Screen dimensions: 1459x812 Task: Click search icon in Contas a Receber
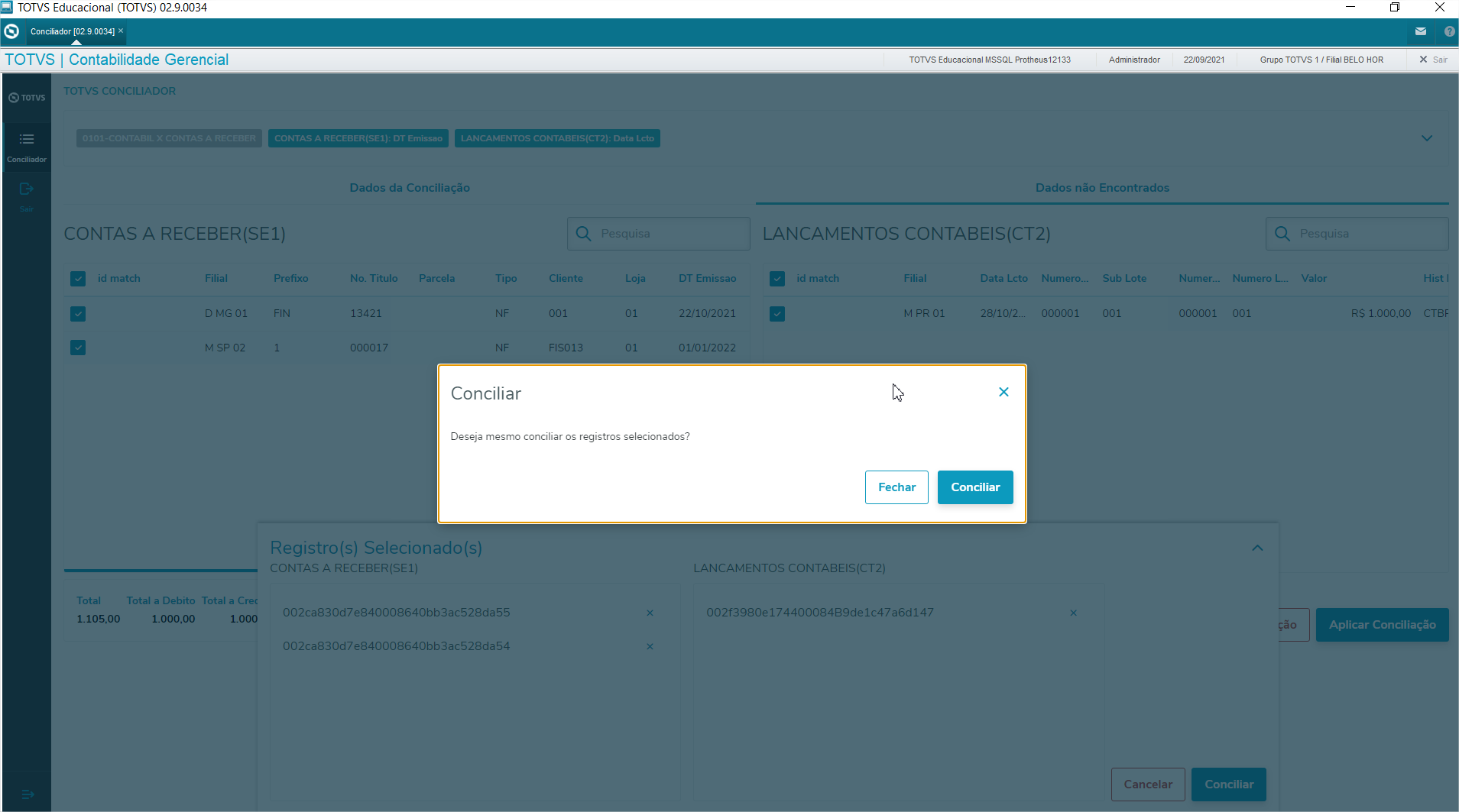pos(583,234)
